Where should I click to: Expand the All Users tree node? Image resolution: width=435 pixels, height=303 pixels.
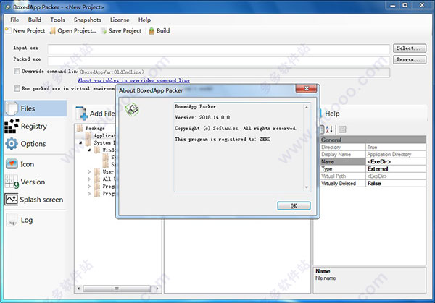click(x=89, y=179)
